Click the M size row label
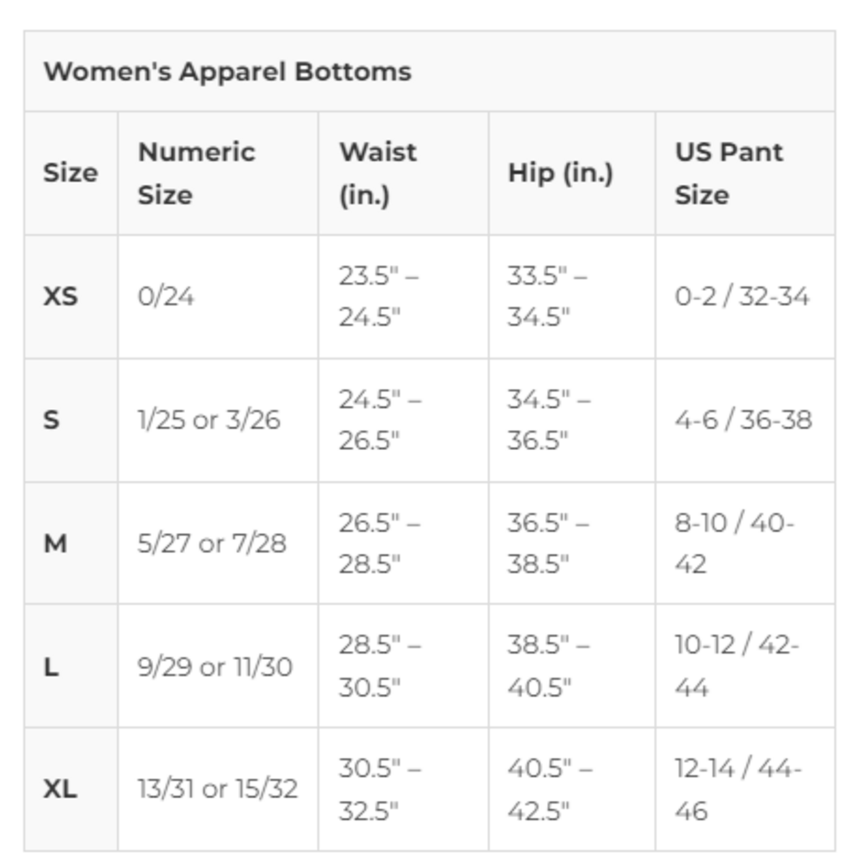867x867 pixels. click(55, 543)
